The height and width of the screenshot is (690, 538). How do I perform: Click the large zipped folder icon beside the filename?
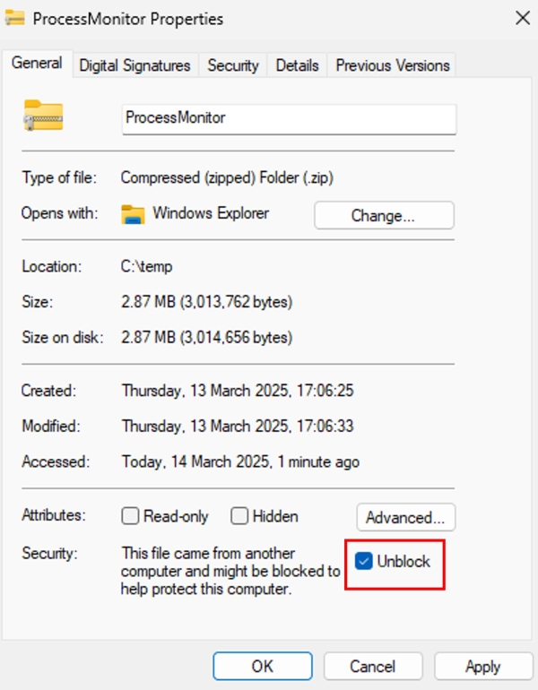click(43, 116)
